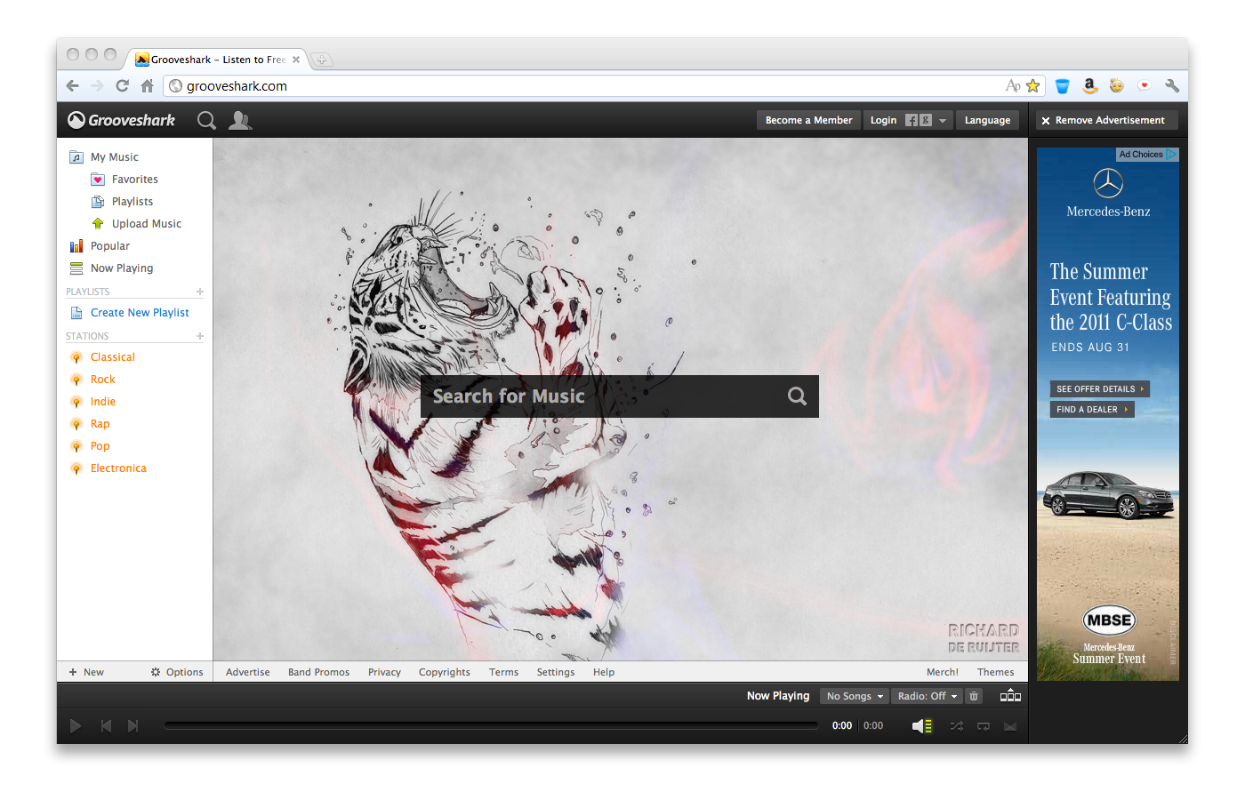Toggle the queue size icon
Viewport: 1245px width, 800px height.
(x=1010, y=696)
